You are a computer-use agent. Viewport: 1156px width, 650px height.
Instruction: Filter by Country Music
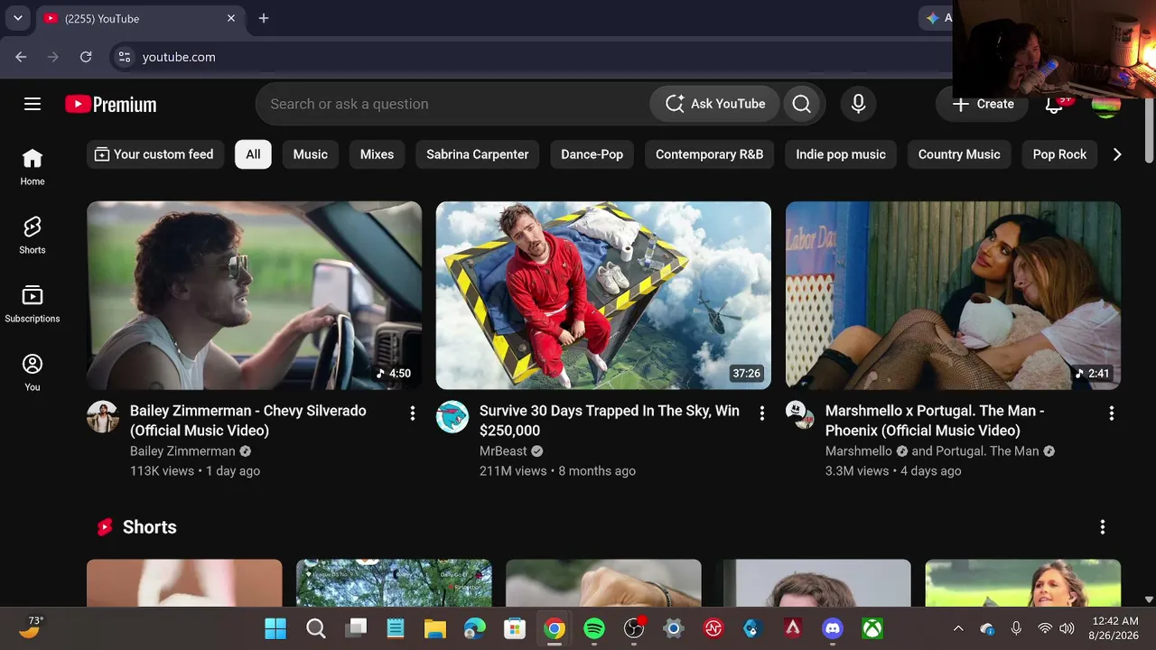coord(959,154)
